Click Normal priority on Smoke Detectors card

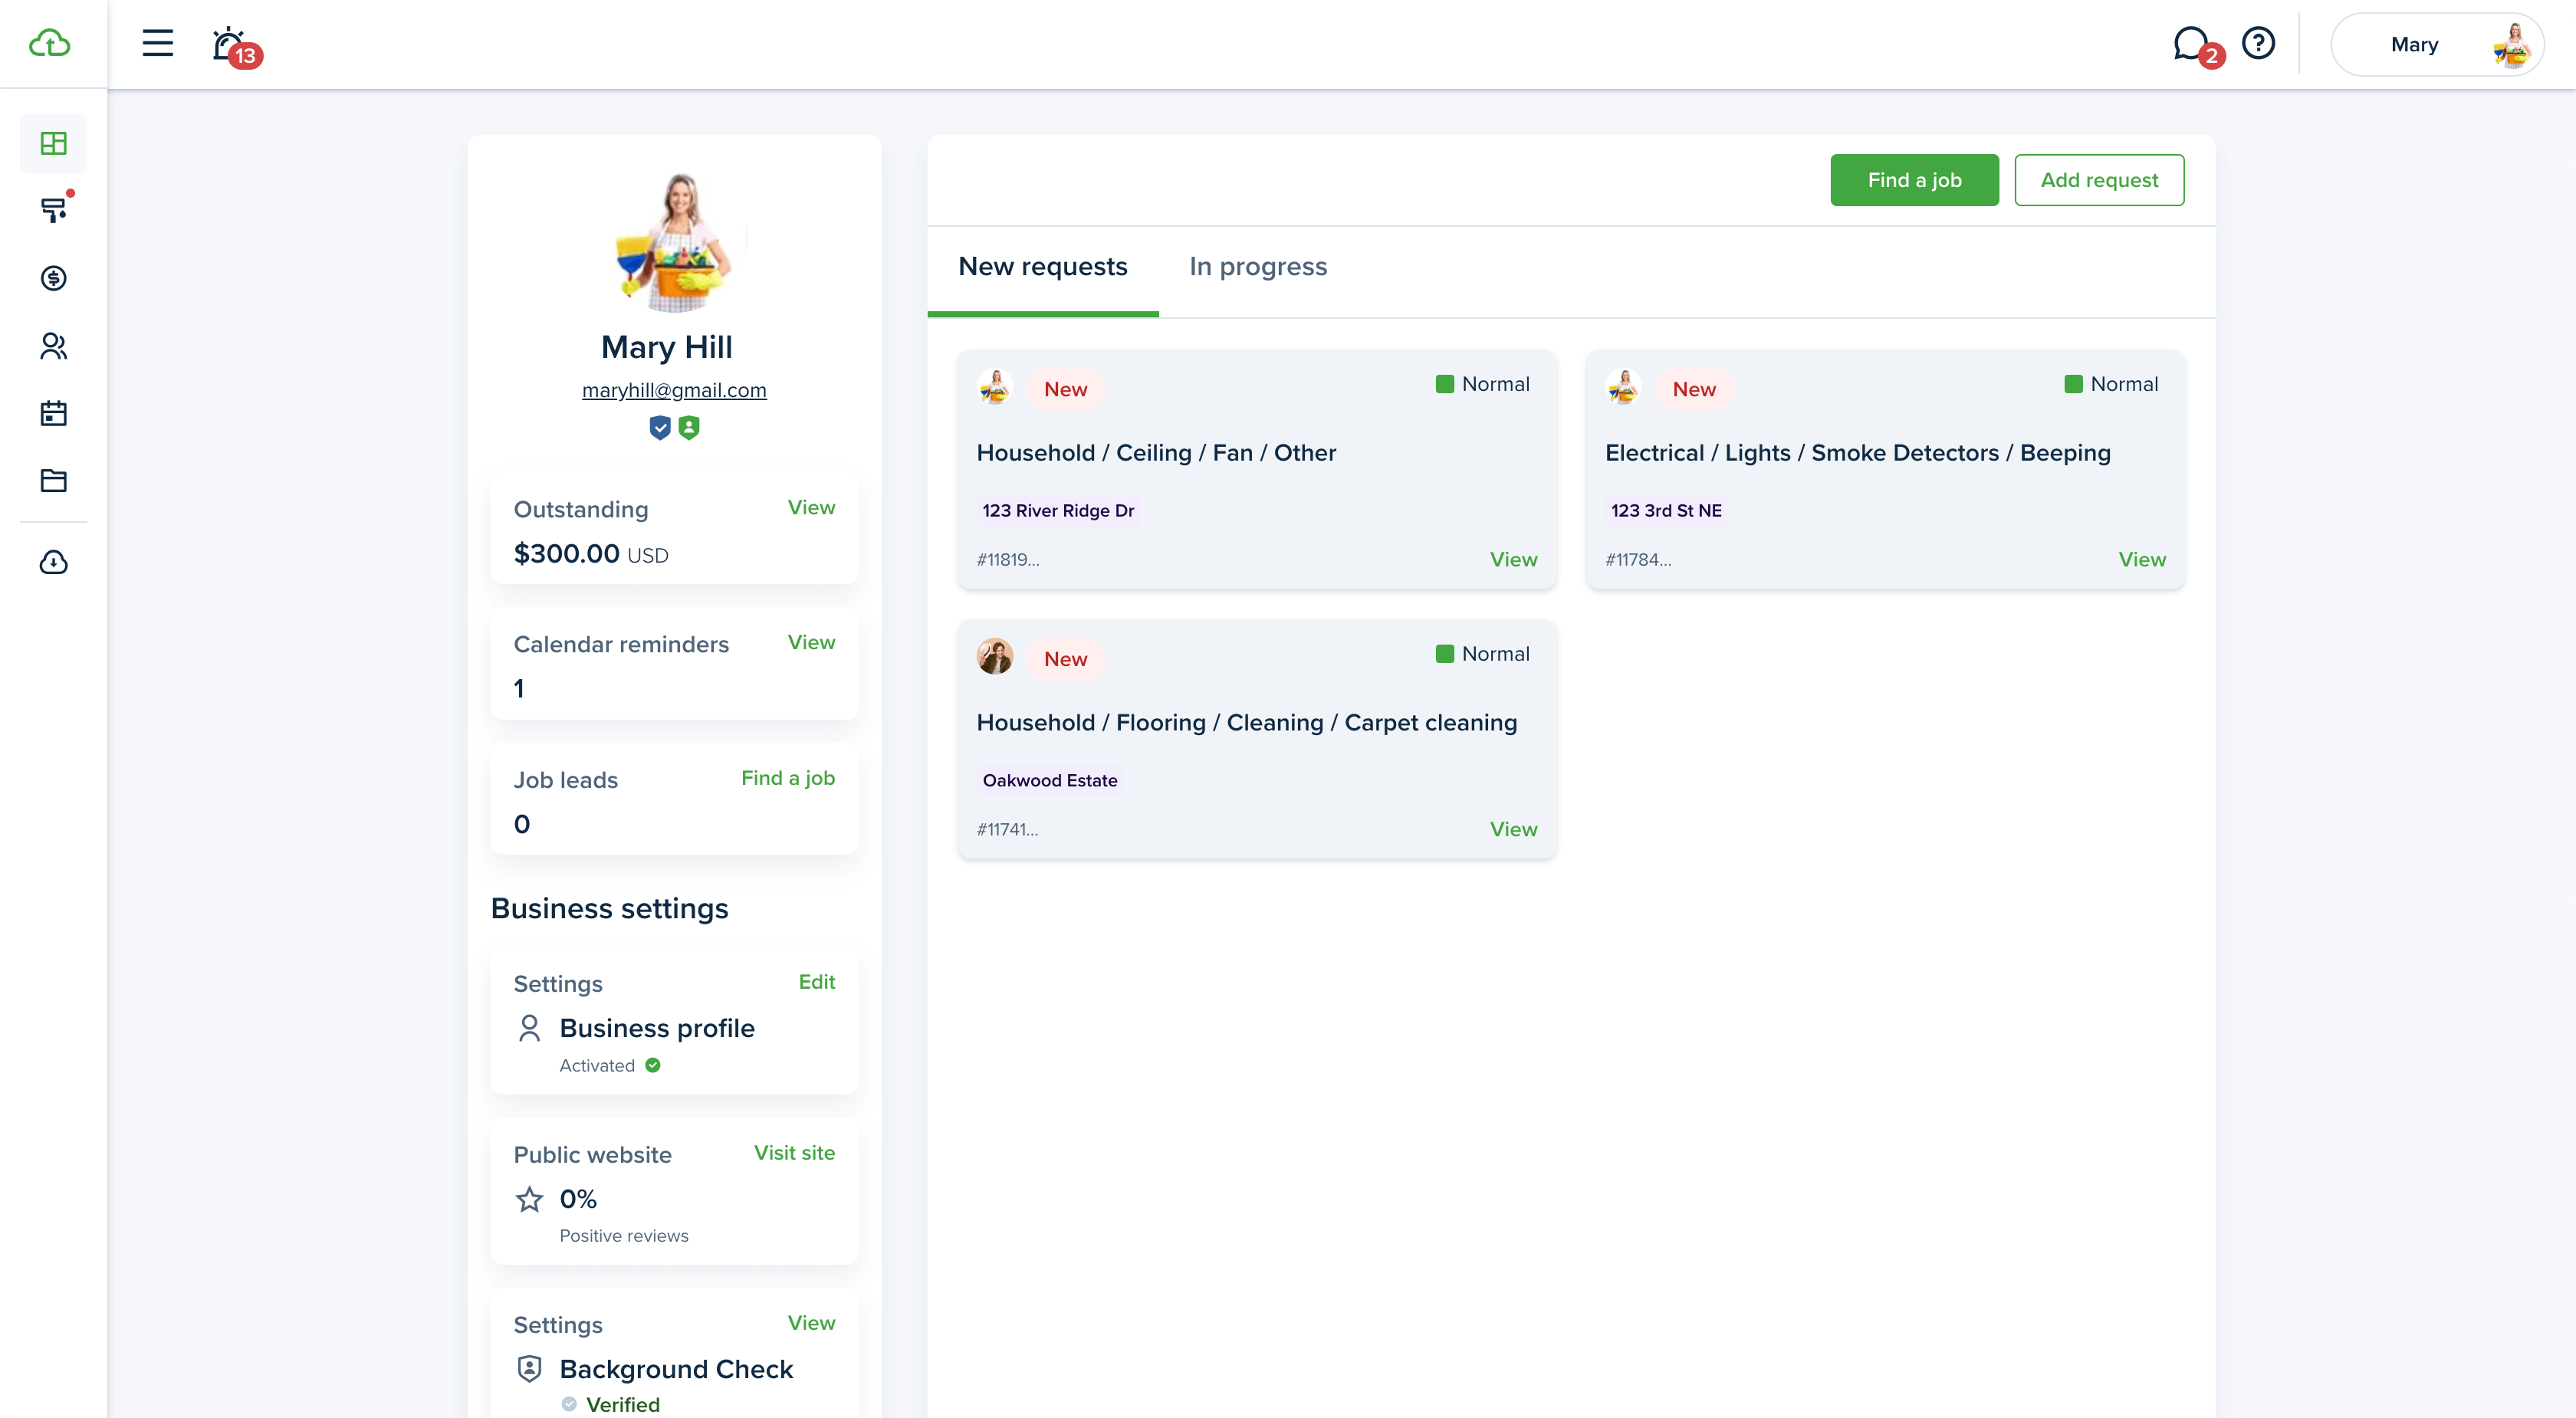point(2111,385)
